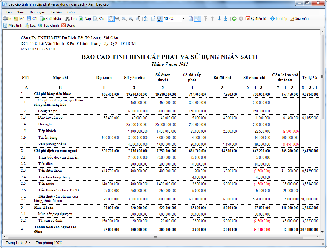The width and height of the screenshot is (327, 248).
Task: Click the grey forward navigation arrow
Action: point(241,19)
